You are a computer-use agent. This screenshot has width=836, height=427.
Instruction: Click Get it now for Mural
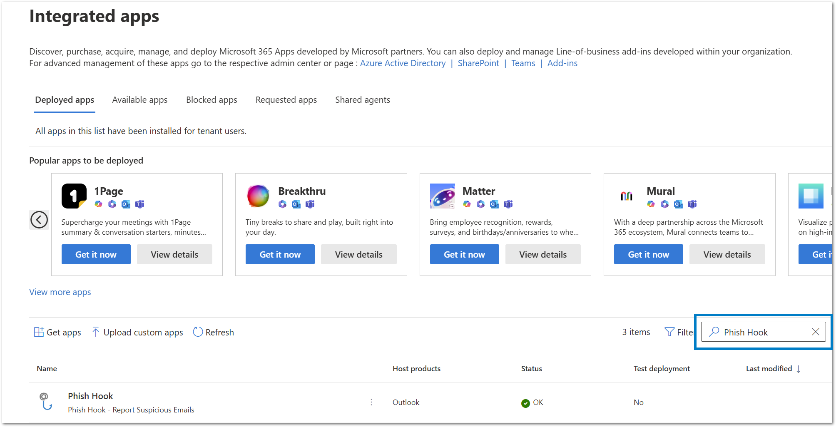coord(649,254)
